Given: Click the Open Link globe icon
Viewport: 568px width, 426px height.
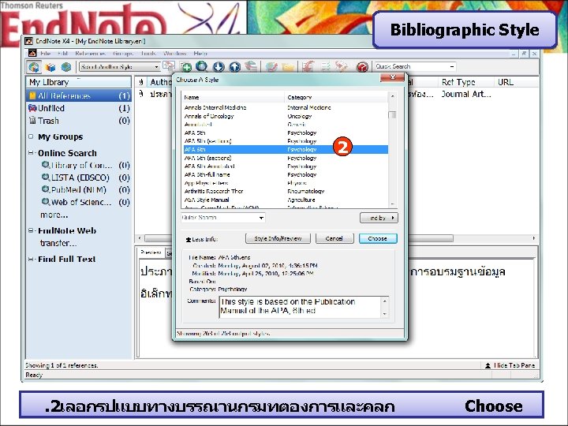Looking at the screenshot, I should point(271,67).
